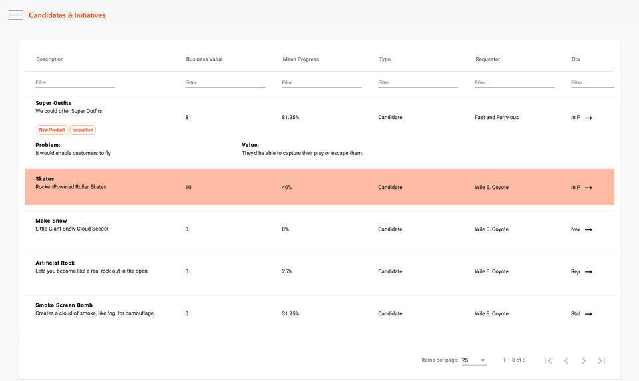Screen dimensions: 639x381
Task: Click the Business Value filter field
Action: coord(225,82)
